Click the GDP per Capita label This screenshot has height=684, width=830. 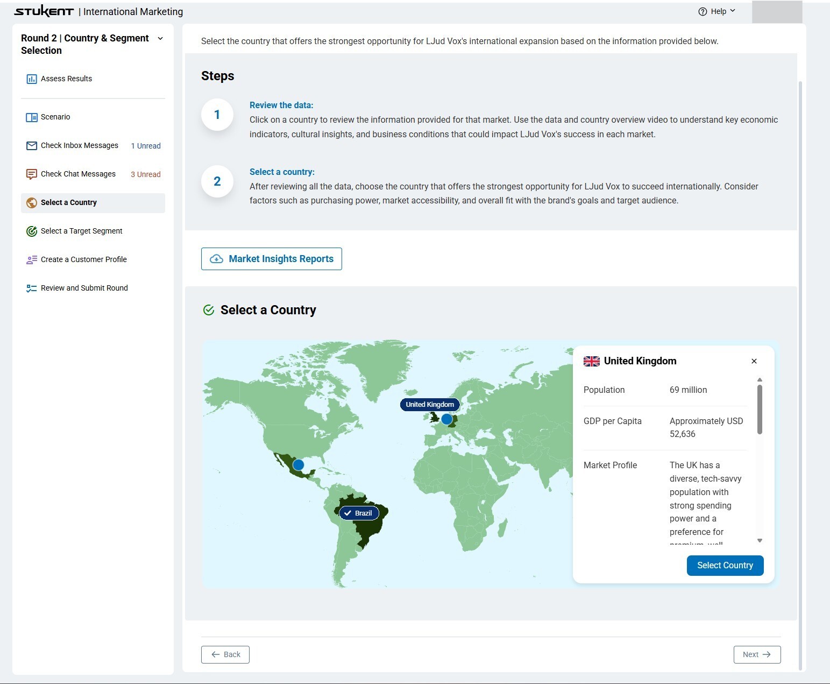[x=613, y=421]
